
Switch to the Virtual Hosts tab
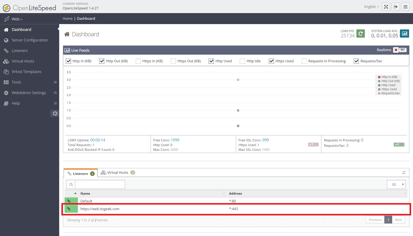[x=118, y=173]
